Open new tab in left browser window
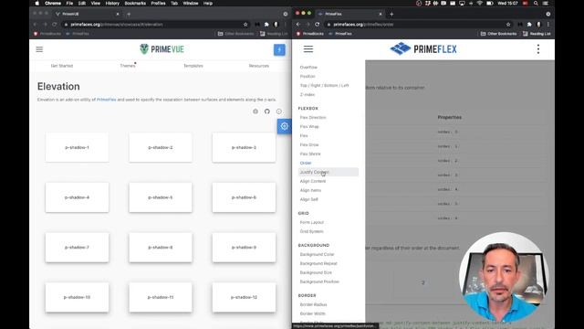 [129, 15]
